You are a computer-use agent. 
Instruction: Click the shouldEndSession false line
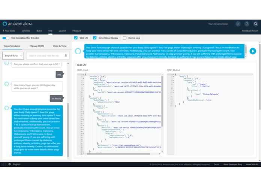[x=199, y=100]
